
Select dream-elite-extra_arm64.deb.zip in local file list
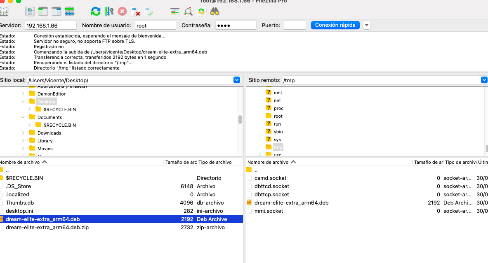click(x=47, y=227)
